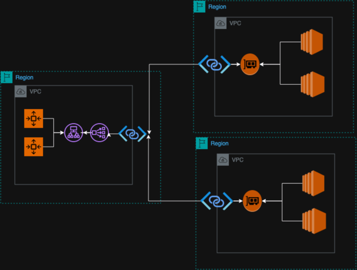Select the upper EC2 instance in top-right VPC
Viewport: 357px width, 270px height.
coord(312,42)
